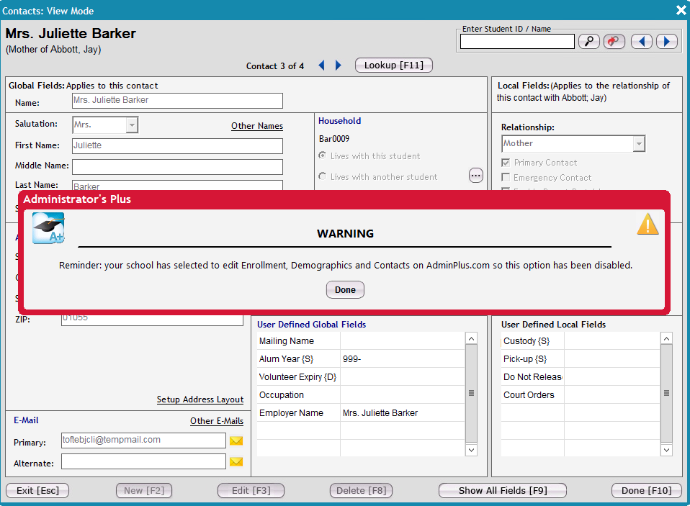The height and width of the screenshot is (506, 690).
Task: Select the Pick-up {S} row
Action: pos(580,358)
